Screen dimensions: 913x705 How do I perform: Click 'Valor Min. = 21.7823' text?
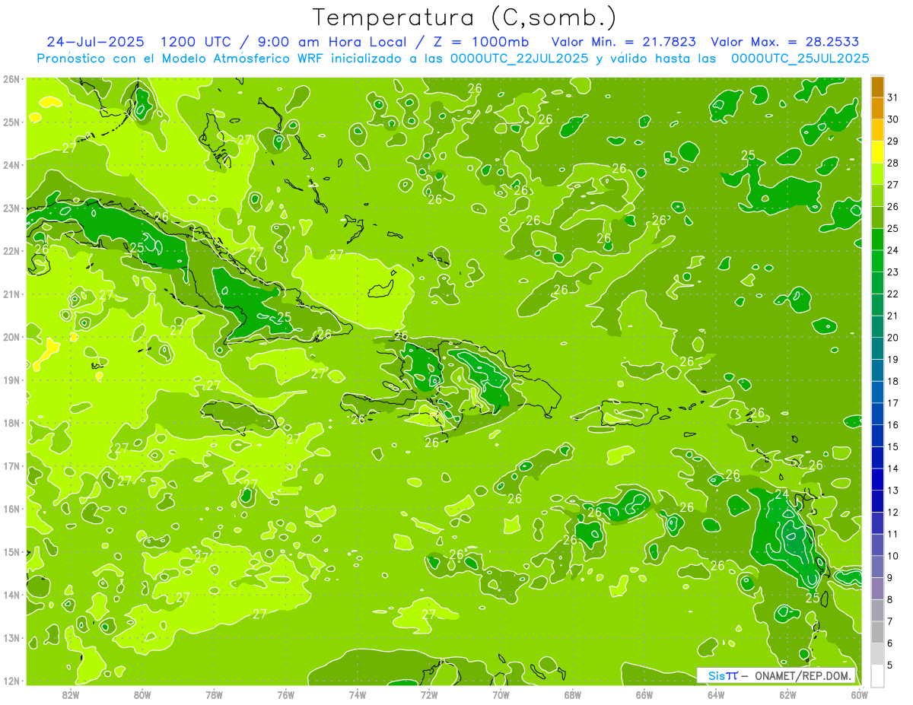(623, 42)
